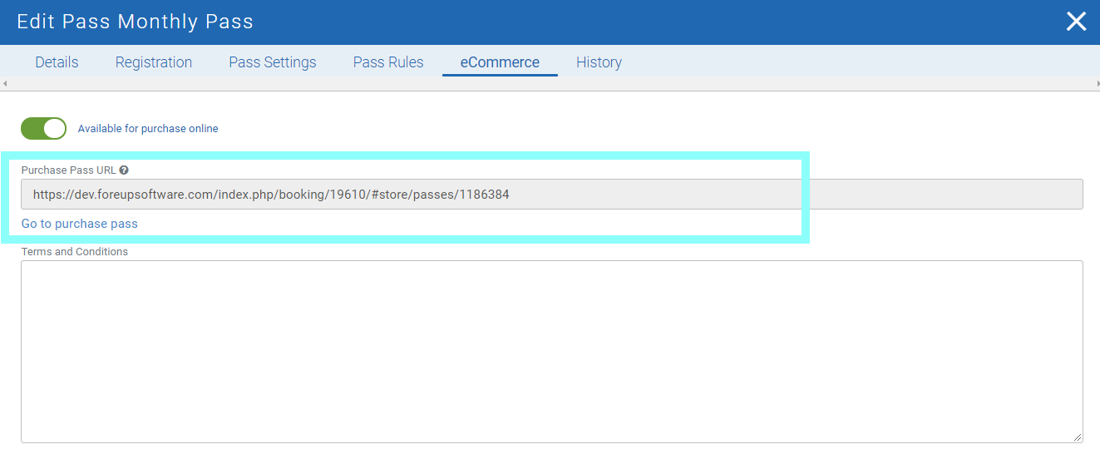
Task: Follow the Go to purchase pass link
Action: (x=80, y=224)
